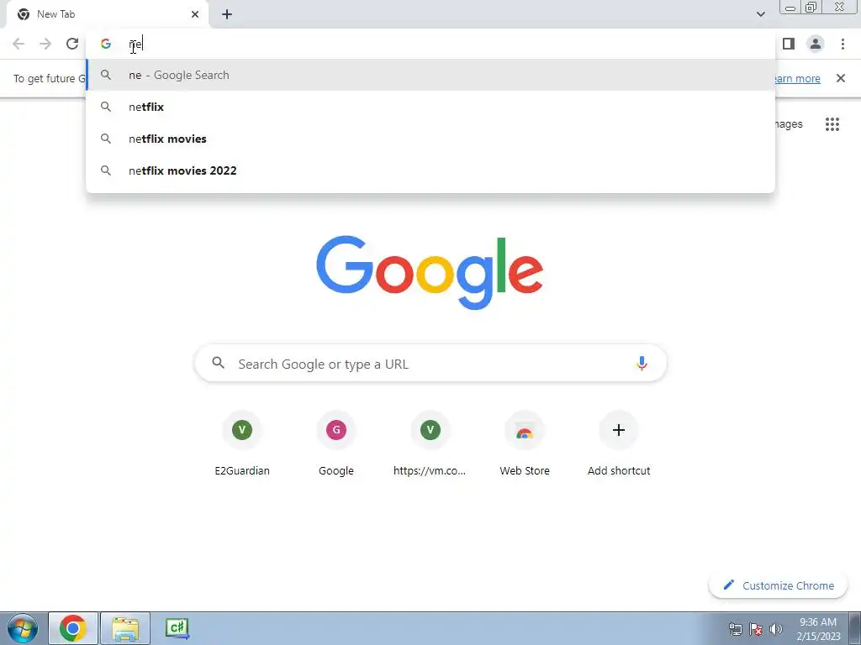The width and height of the screenshot is (861, 645).
Task: Click the Action Center flag tray icon
Action: click(x=756, y=629)
